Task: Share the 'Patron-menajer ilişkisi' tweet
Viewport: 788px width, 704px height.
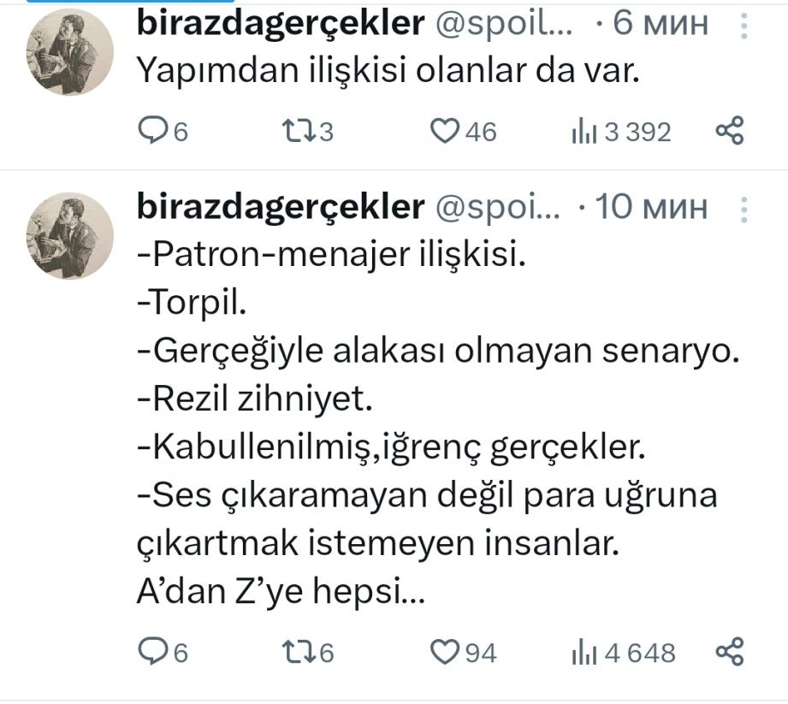Action: coord(729,653)
